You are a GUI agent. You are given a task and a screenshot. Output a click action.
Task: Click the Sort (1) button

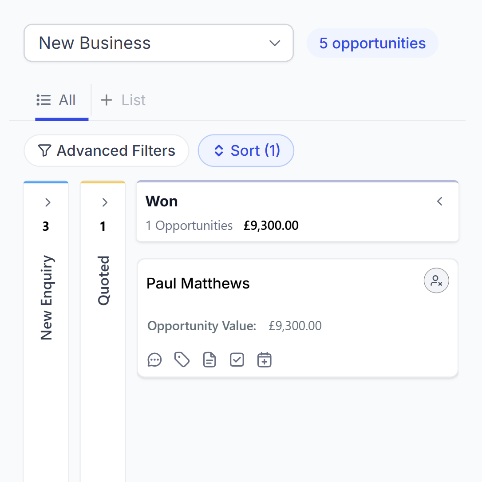point(246,151)
